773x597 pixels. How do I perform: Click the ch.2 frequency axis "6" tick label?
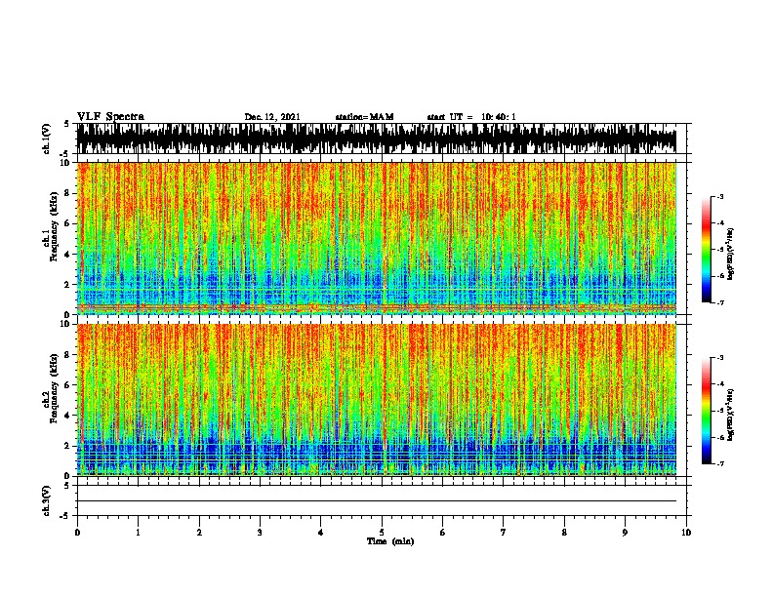[68, 384]
